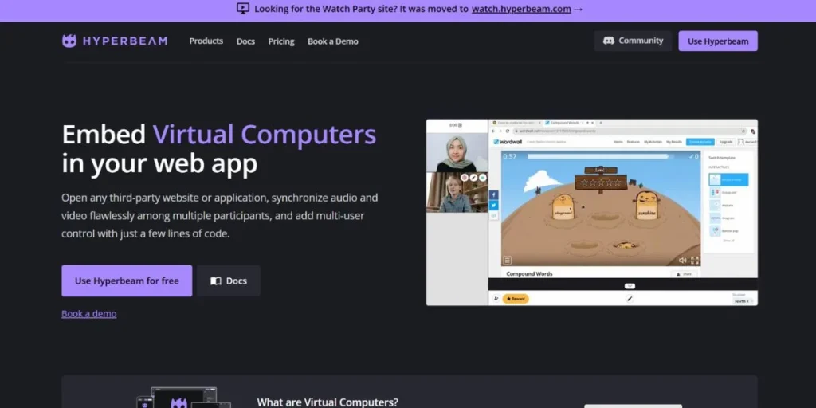Image resolution: width=816 pixels, height=408 pixels.
Task: Click the yellow Reward button in the demo
Action: (516, 299)
